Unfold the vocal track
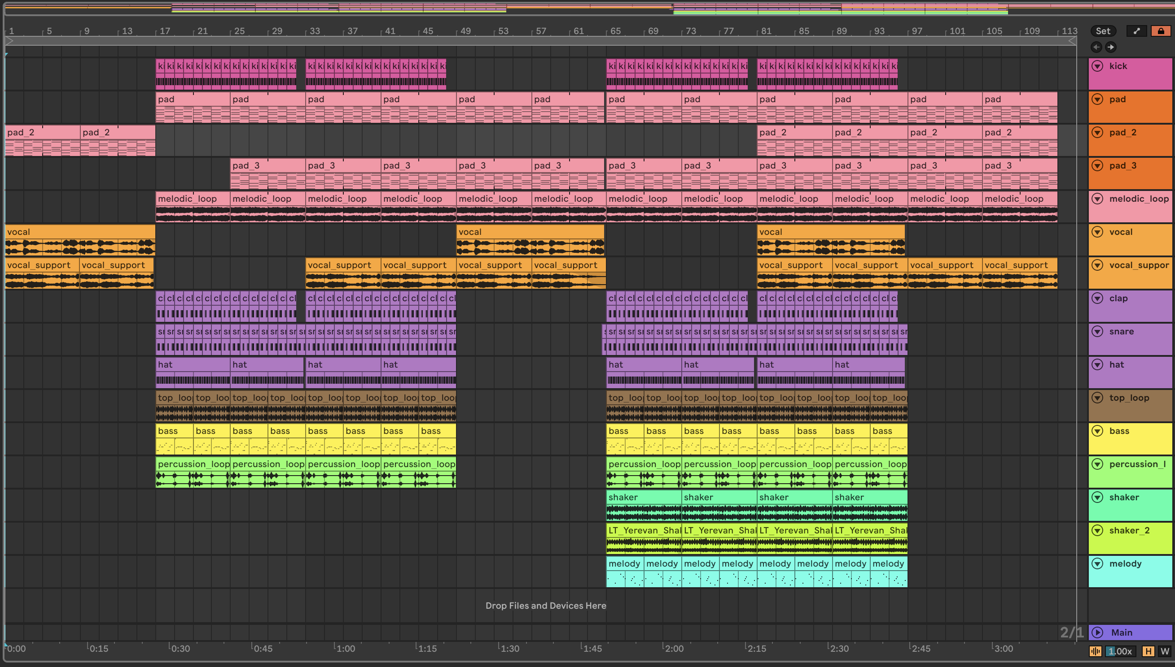Image resolution: width=1175 pixels, height=667 pixels. 1097,232
